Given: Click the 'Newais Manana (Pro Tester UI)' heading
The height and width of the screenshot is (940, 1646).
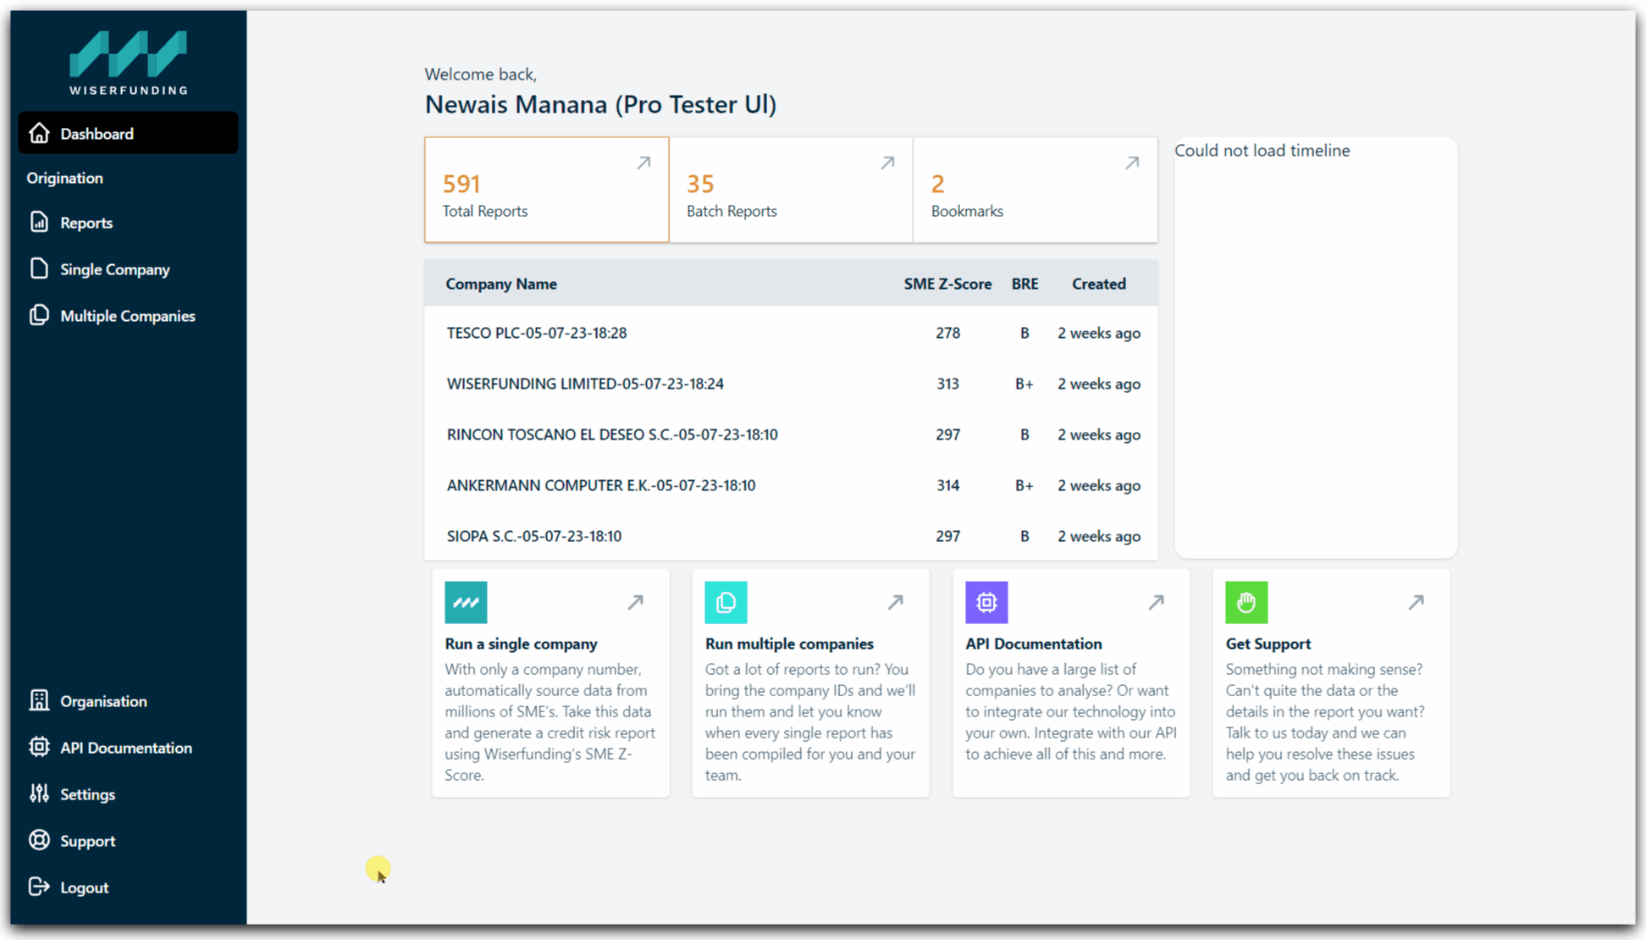Looking at the screenshot, I should [600, 104].
